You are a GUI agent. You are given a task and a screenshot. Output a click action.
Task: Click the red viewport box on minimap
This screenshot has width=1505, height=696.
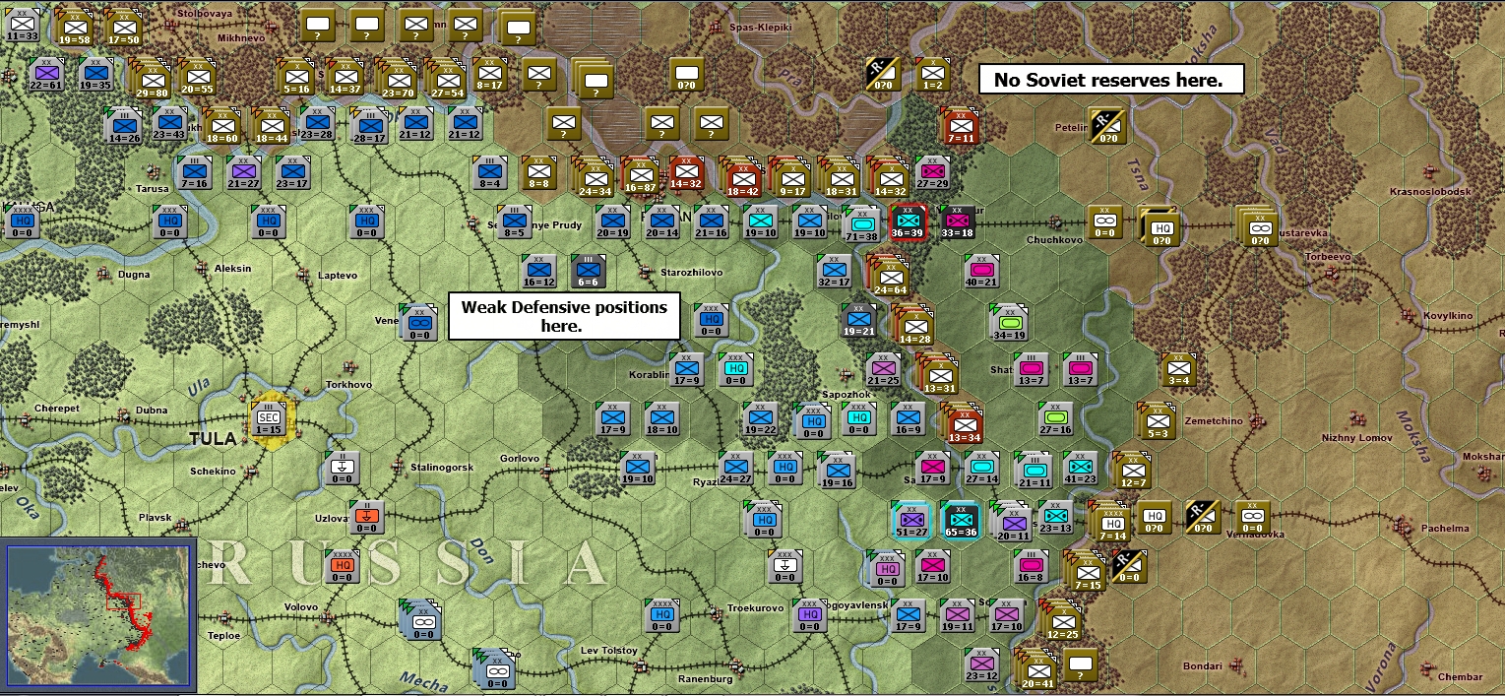point(124,601)
